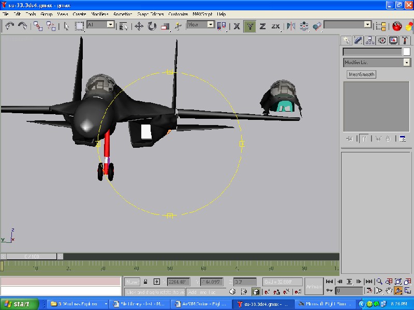Toggle restrict to Y axis
414x310 pixels.
click(x=250, y=26)
